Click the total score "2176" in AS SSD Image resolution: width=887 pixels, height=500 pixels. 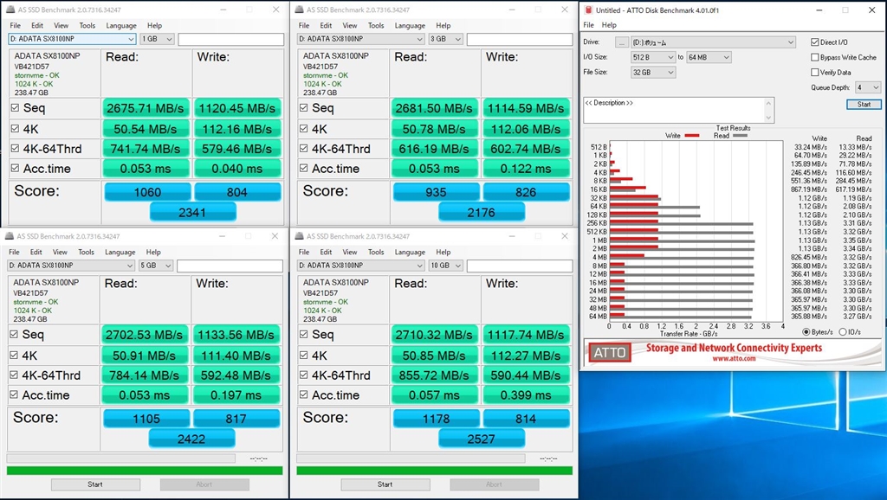coord(482,213)
